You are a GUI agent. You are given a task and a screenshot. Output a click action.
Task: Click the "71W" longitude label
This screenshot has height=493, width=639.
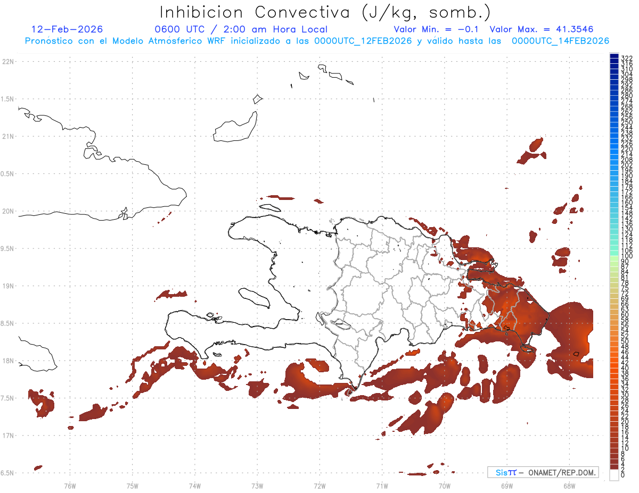click(x=382, y=486)
